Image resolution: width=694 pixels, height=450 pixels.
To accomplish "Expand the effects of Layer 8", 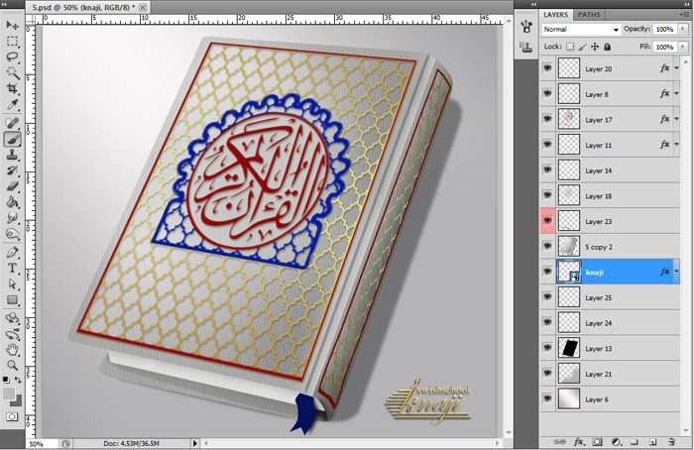I will 676,94.
